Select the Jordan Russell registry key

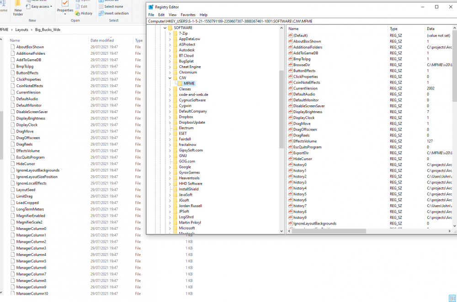tap(190, 206)
